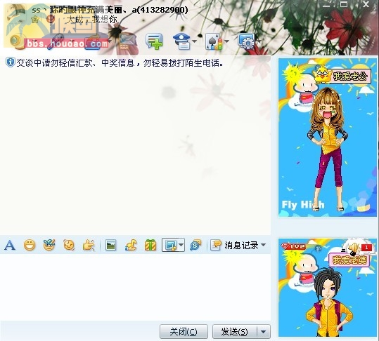This screenshot has width=379, height=341.
Task: Click the LV2 diamond level badge
Action: [x=293, y=246]
